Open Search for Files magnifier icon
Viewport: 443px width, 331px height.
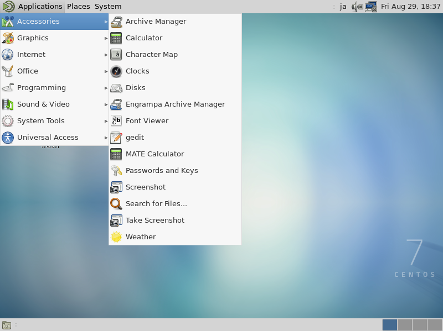[x=116, y=204]
